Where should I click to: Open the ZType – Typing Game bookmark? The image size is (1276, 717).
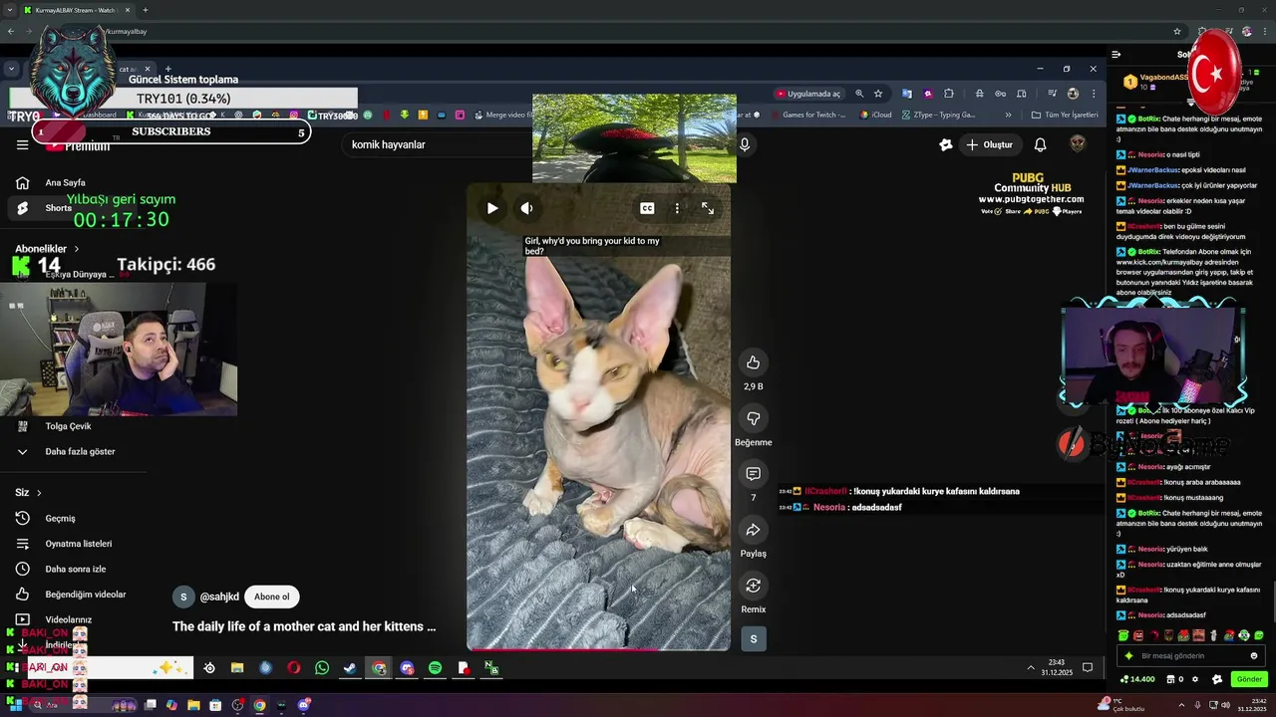(x=938, y=115)
